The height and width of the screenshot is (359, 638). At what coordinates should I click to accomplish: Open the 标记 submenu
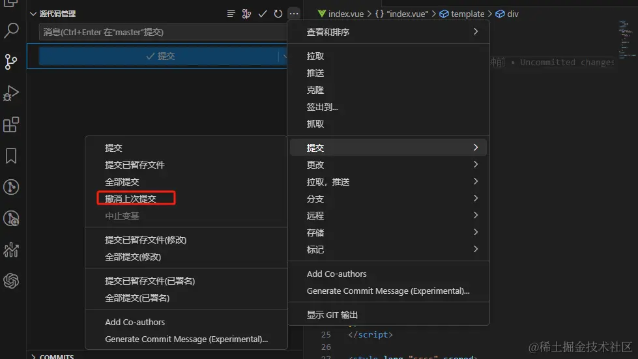[x=388, y=250]
